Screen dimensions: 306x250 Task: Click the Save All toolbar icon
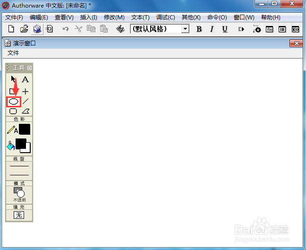(x=37, y=29)
